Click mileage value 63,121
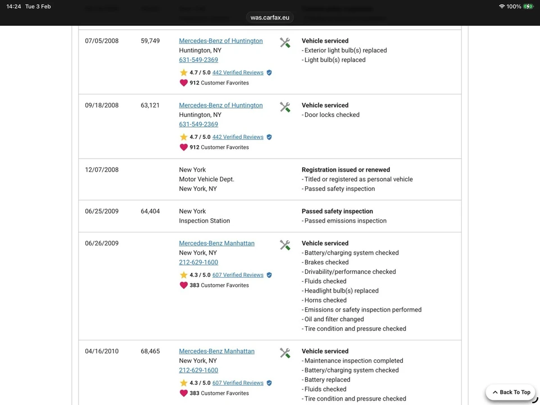The width and height of the screenshot is (540, 405). [150, 105]
